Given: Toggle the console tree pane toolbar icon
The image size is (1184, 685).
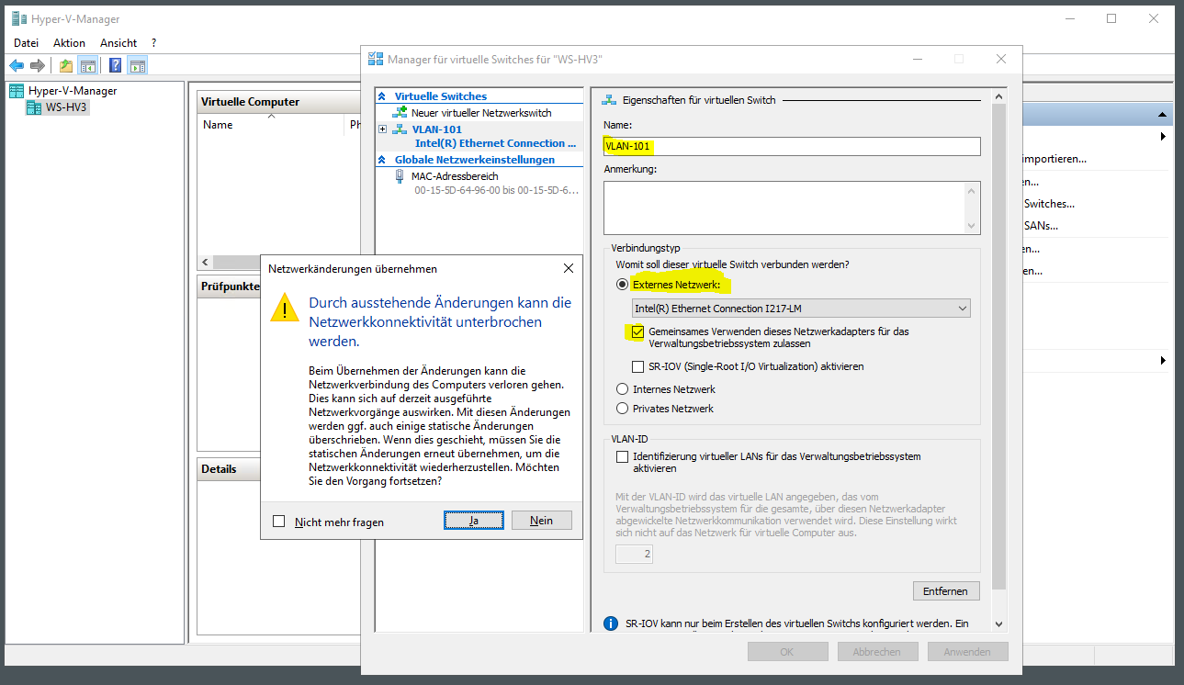Looking at the screenshot, I should pyautogui.click(x=88, y=65).
